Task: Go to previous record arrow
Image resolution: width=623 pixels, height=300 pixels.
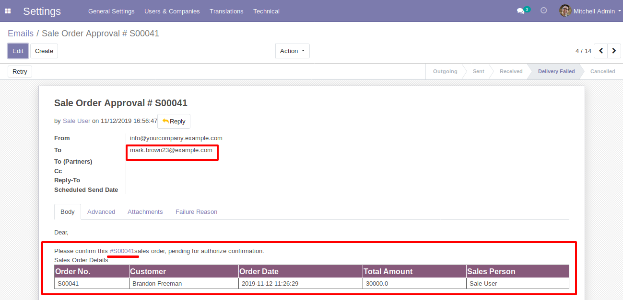Action: pyautogui.click(x=600, y=51)
